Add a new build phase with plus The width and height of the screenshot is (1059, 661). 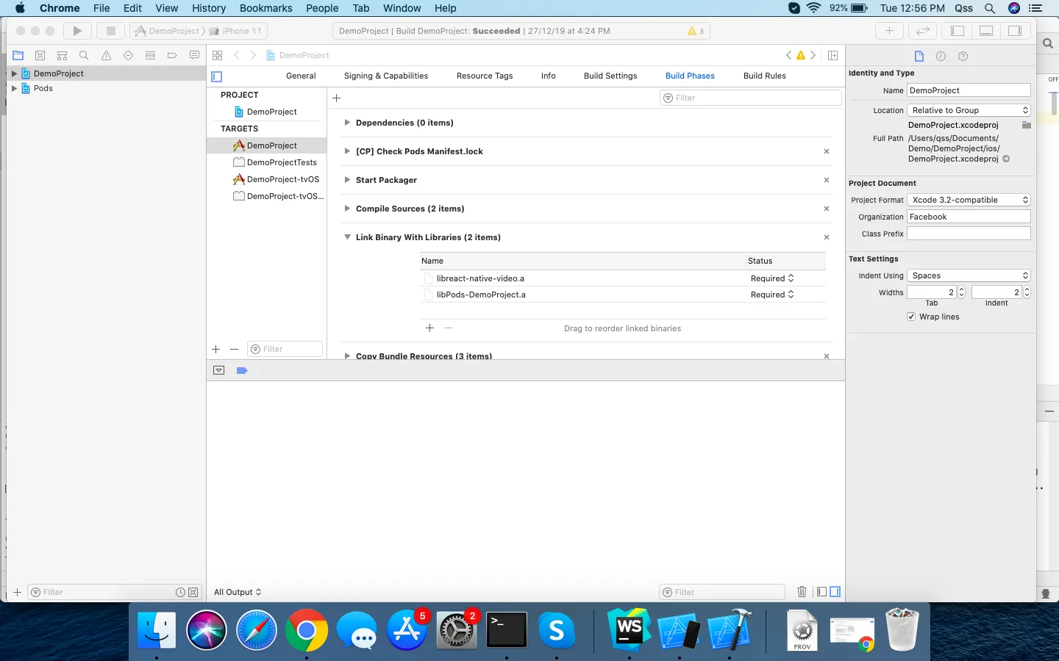[x=336, y=98]
